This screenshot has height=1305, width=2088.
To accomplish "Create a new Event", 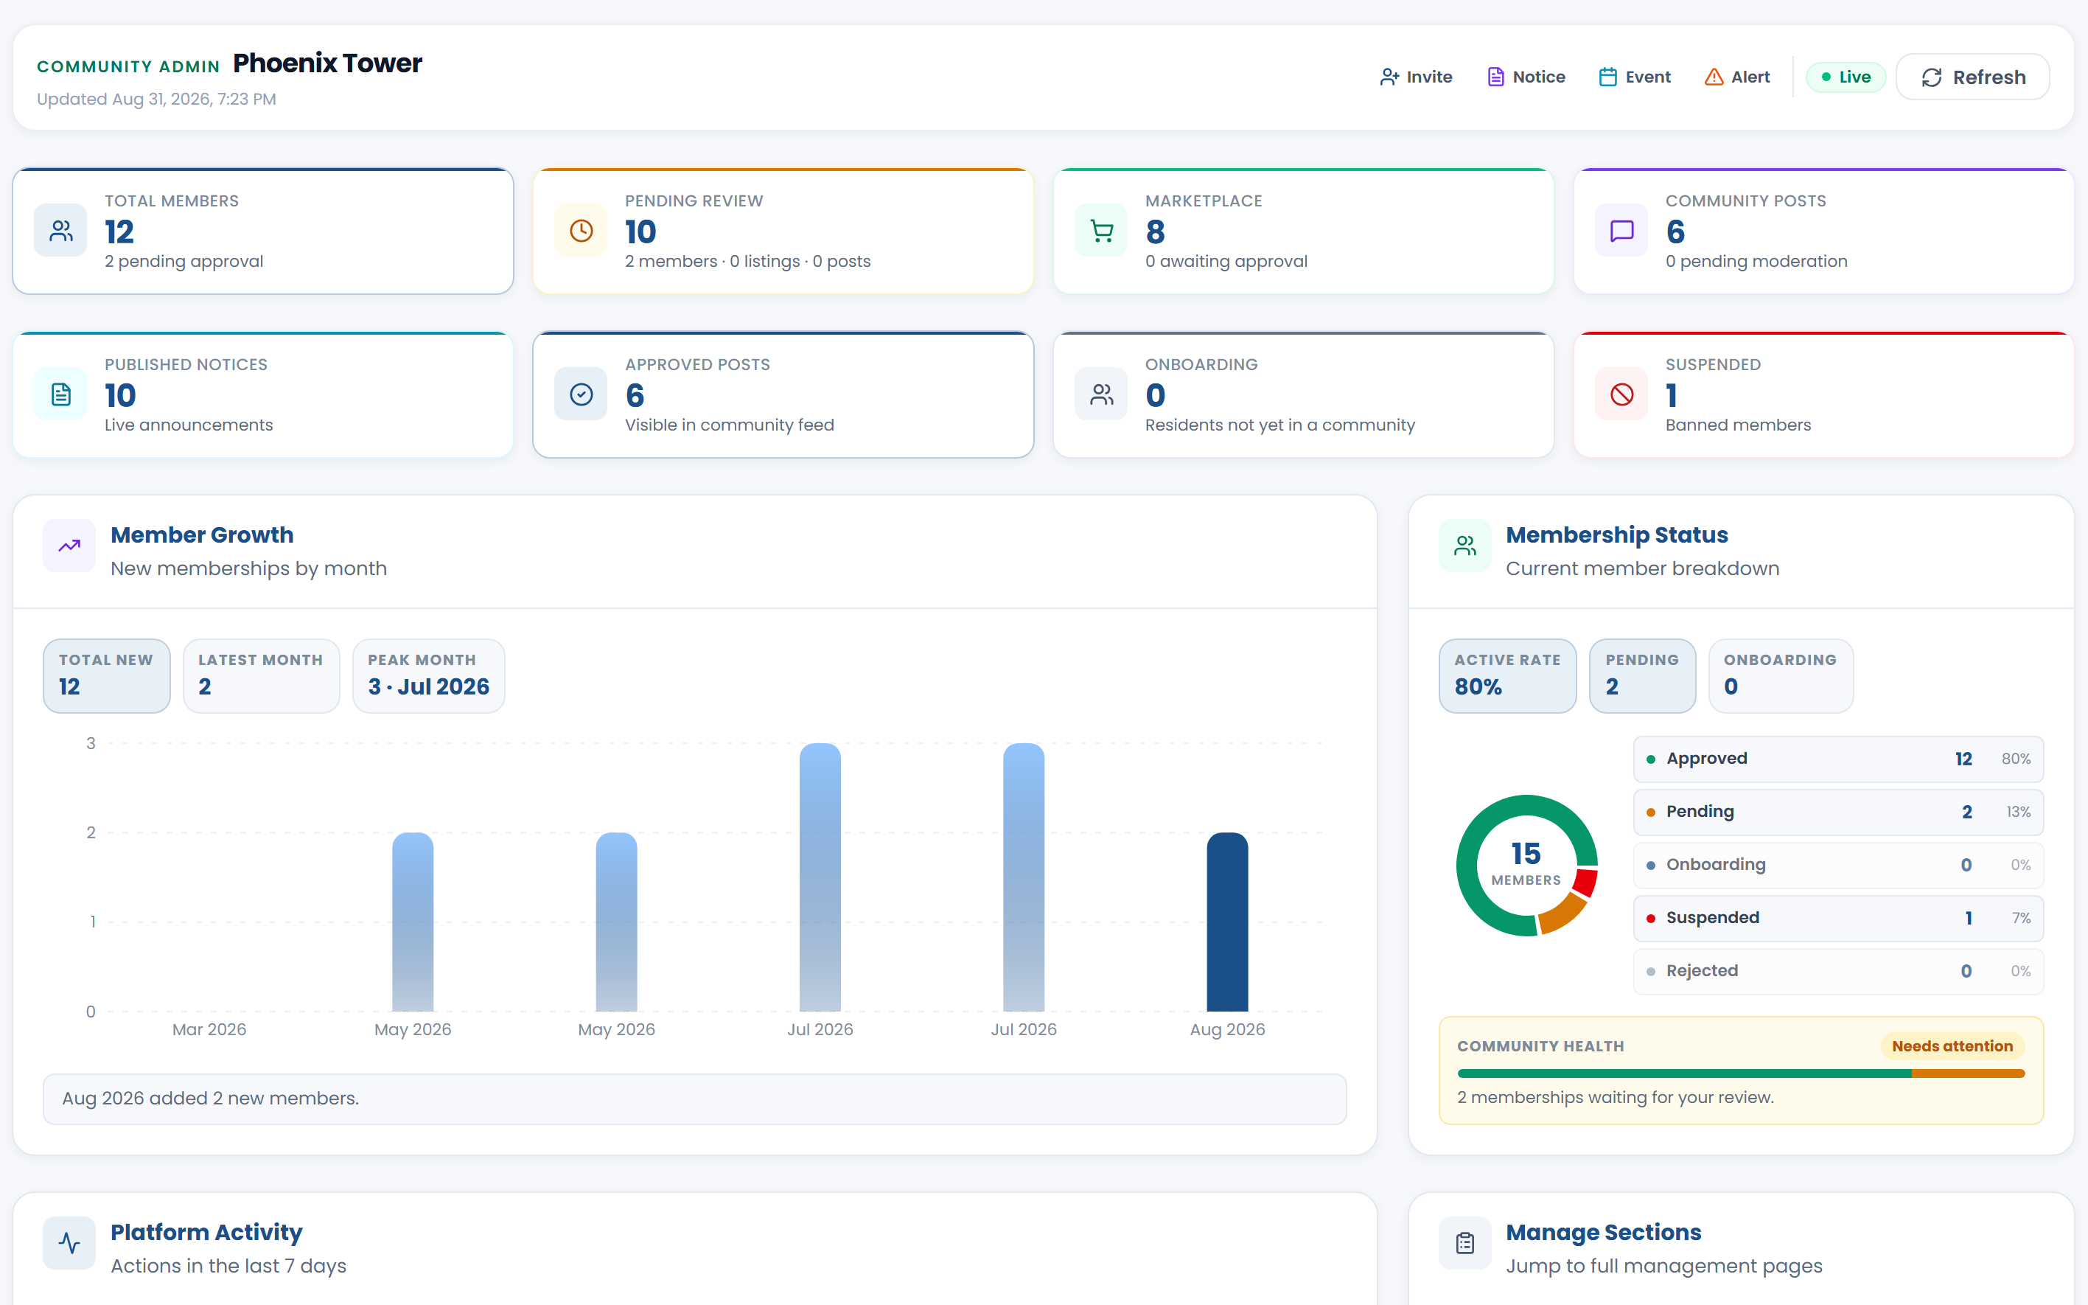I will [1634, 77].
